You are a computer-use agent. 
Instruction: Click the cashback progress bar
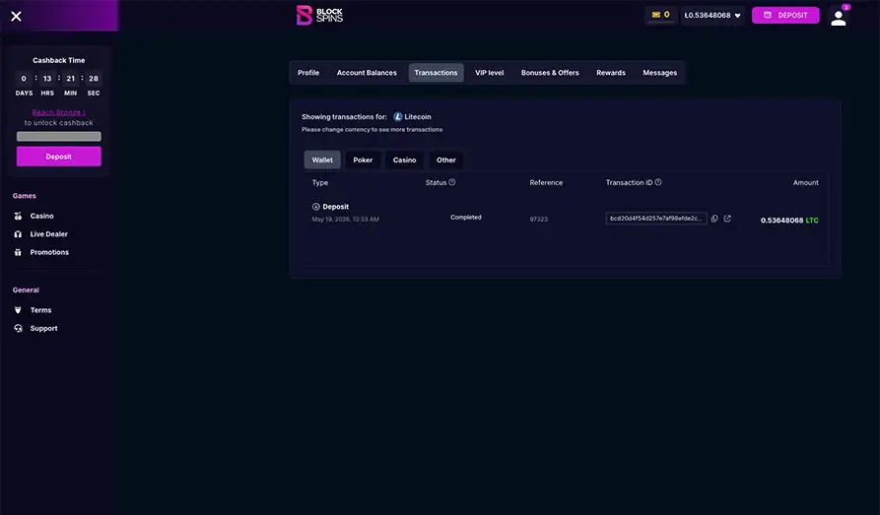pyautogui.click(x=59, y=136)
